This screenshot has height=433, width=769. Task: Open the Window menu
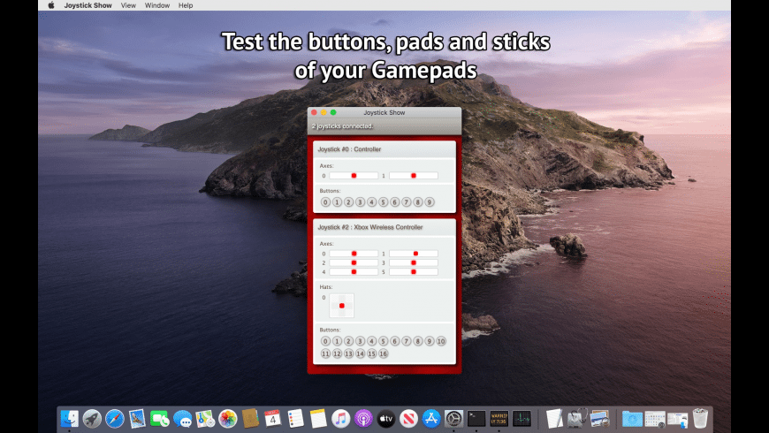(x=157, y=5)
